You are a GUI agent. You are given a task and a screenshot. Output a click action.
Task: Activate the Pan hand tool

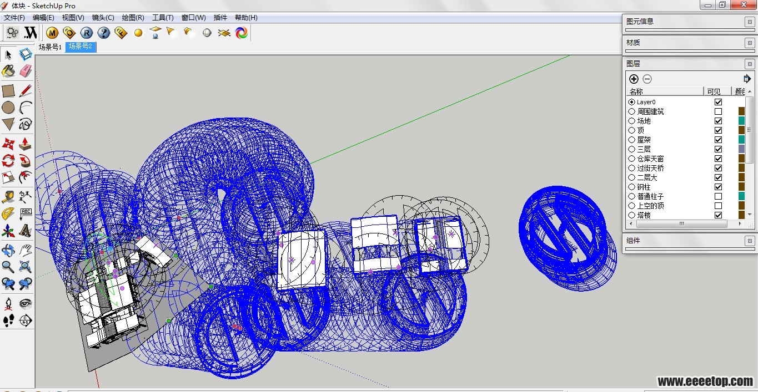[25, 251]
